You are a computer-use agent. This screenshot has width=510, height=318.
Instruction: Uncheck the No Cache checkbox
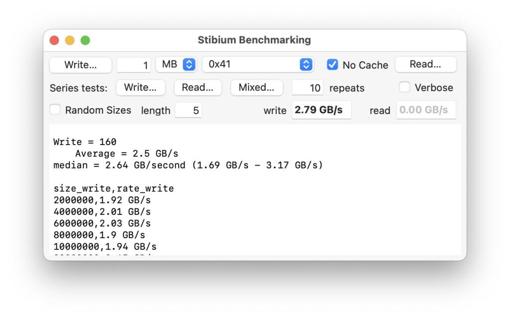coord(332,65)
